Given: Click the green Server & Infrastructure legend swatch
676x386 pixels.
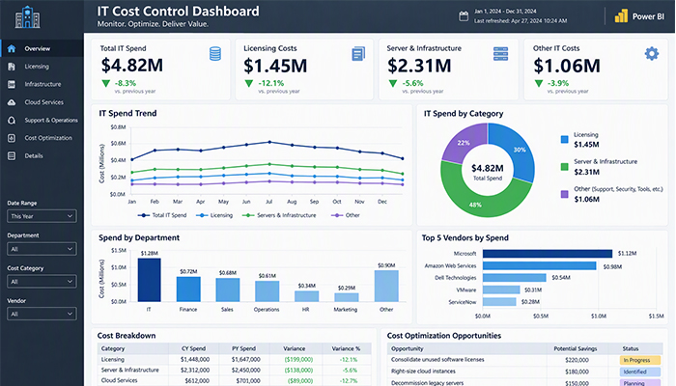Looking at the screenshot, I should pos(564,167).
